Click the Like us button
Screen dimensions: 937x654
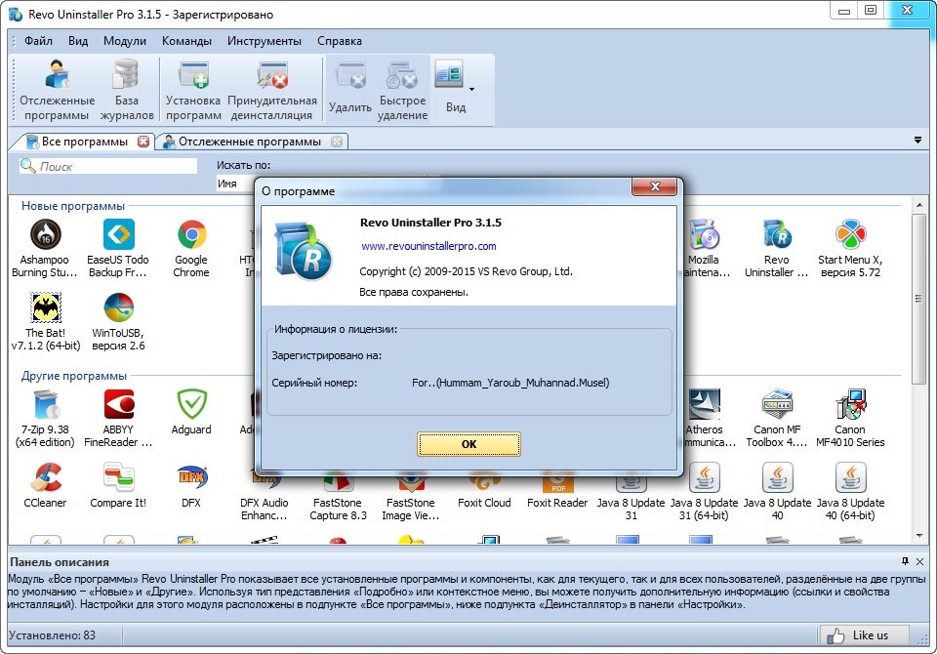[864, 635]
